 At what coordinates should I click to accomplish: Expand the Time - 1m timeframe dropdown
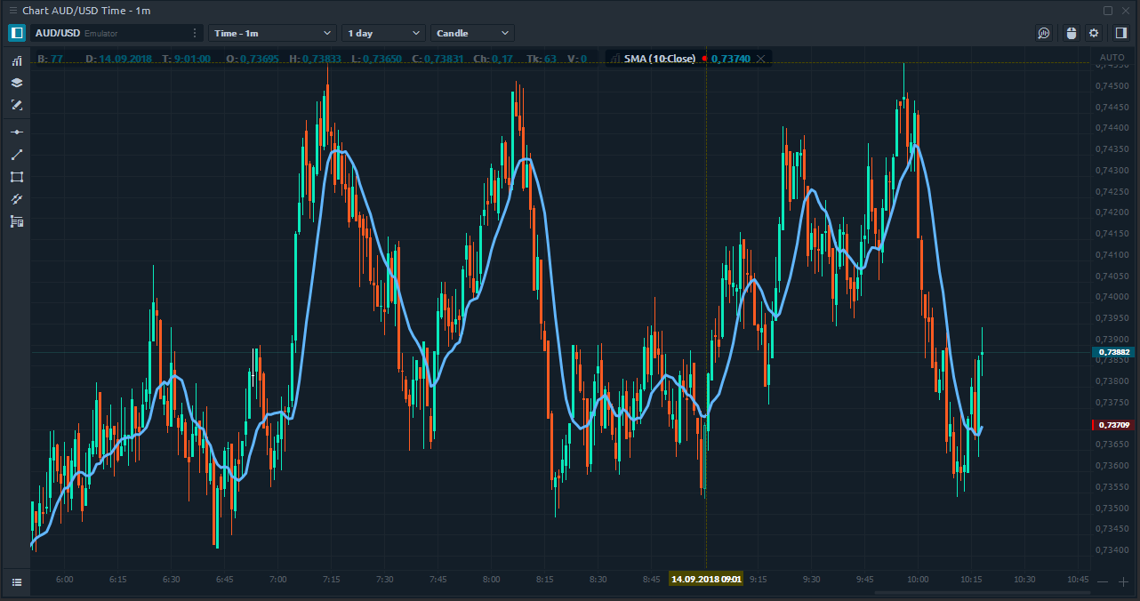click(272, 33)
